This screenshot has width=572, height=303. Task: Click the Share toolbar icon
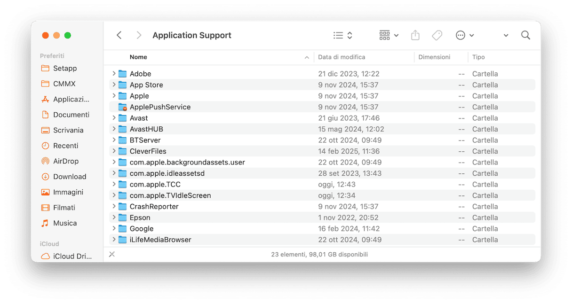click(415, 35)
